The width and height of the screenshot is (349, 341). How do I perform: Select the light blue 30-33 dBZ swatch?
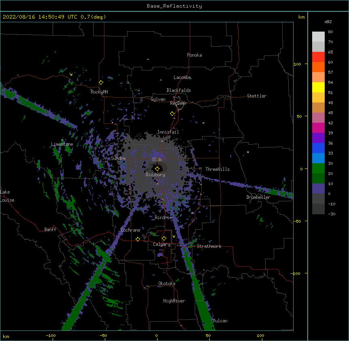tap(318, 158)
